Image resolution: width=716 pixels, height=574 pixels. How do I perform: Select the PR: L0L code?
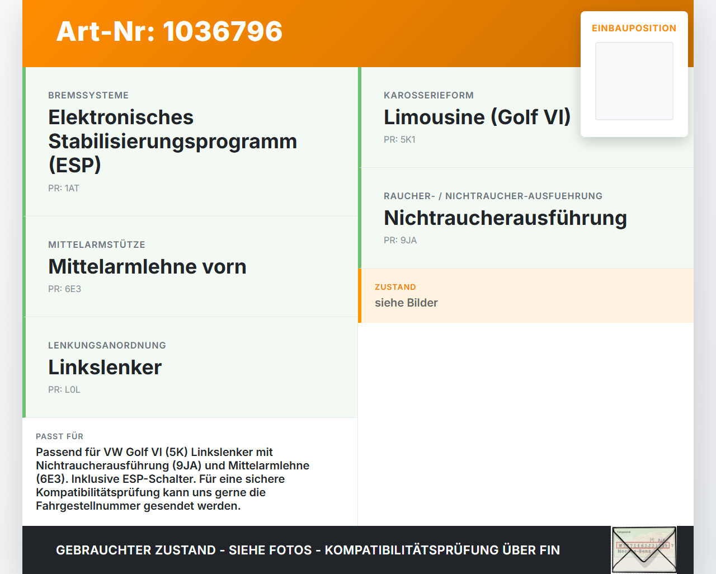pyautogui.click(x=64, y=390)
